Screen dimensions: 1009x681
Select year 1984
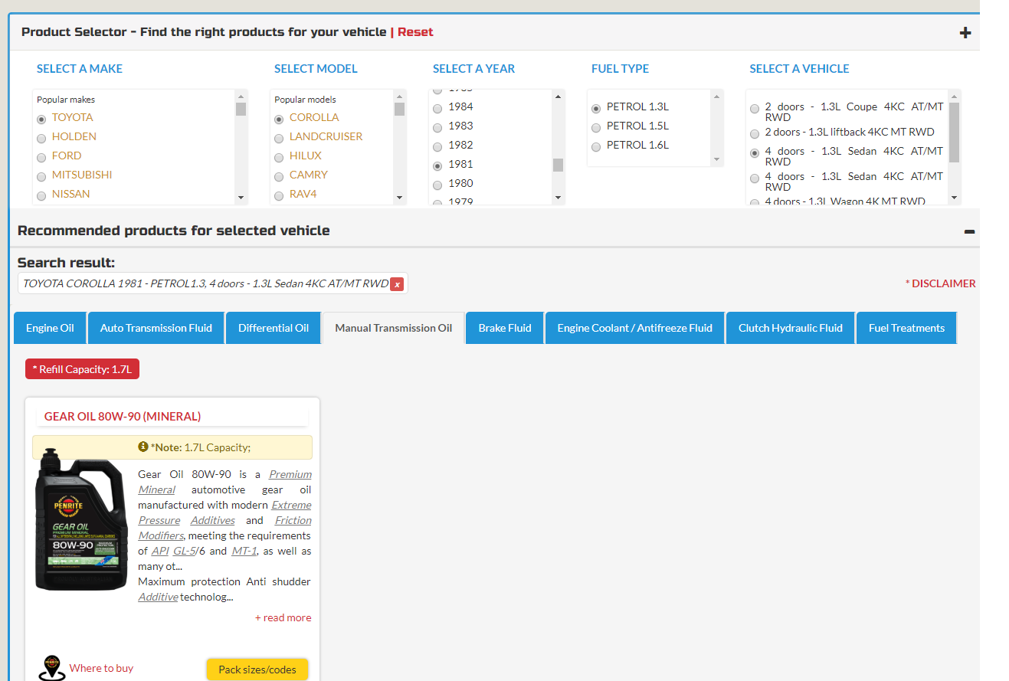click(x=437, y=109)
